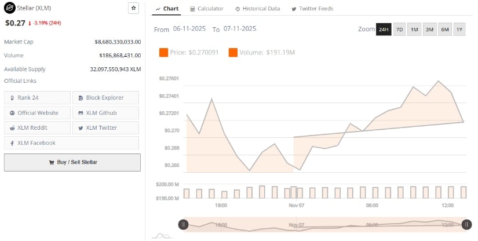Show the Twitter Feeds tab
The height and width of the screenshot is (241, 478).
tap(312, 9)
